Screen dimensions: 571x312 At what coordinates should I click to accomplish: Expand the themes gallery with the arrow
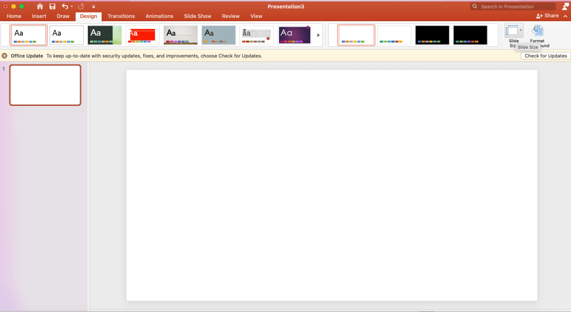[x=319, y=35]
